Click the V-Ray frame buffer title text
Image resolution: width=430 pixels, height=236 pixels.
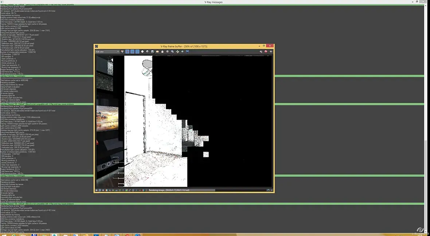[x=184, y=46]
